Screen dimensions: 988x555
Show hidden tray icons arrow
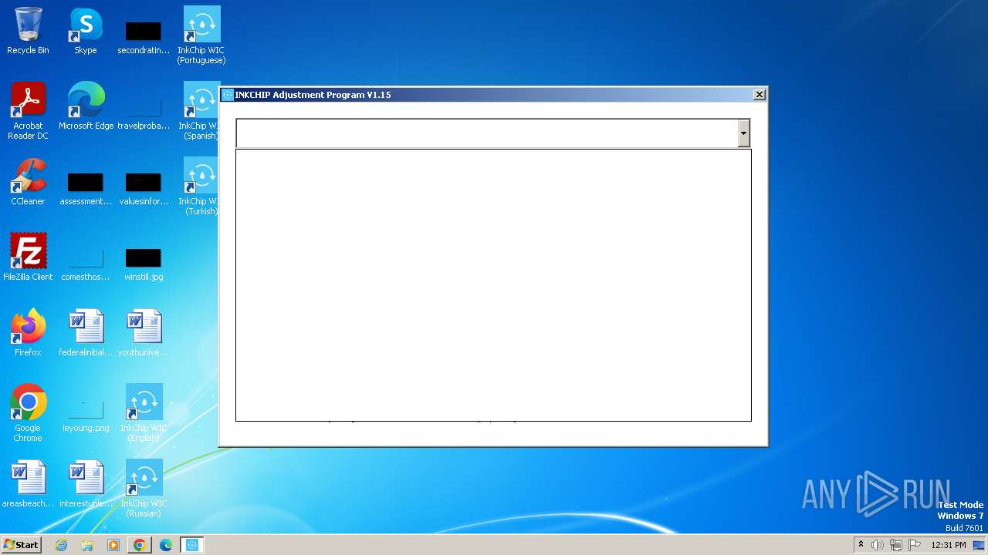tap(861, 545)
